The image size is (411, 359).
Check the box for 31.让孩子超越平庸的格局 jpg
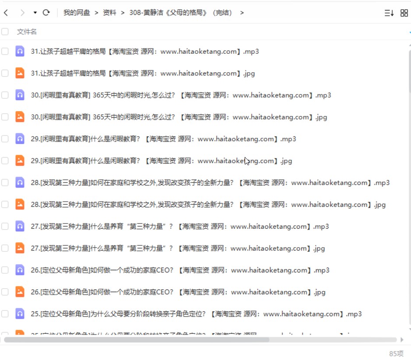[5, 73]
